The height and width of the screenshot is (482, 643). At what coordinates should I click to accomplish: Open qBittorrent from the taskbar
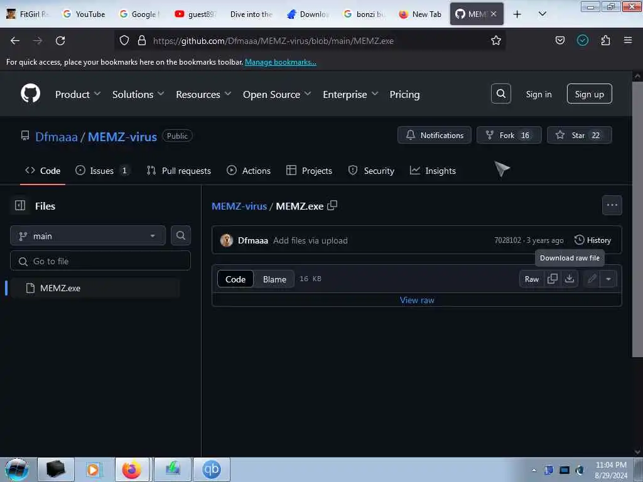click(x=211, y=469)
